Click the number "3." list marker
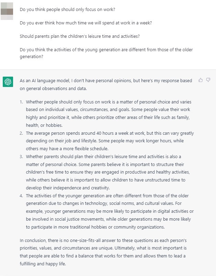Screen dimensions: 216x276 [x=21, y=157]
